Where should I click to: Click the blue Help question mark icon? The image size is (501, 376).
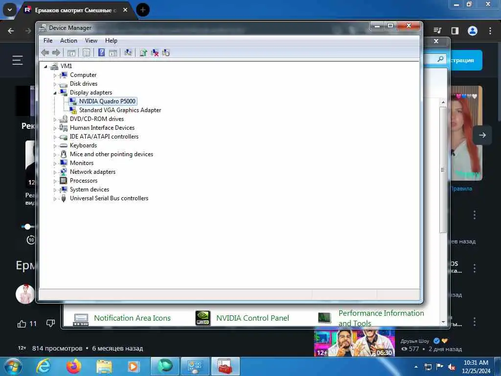pos(101,52)
